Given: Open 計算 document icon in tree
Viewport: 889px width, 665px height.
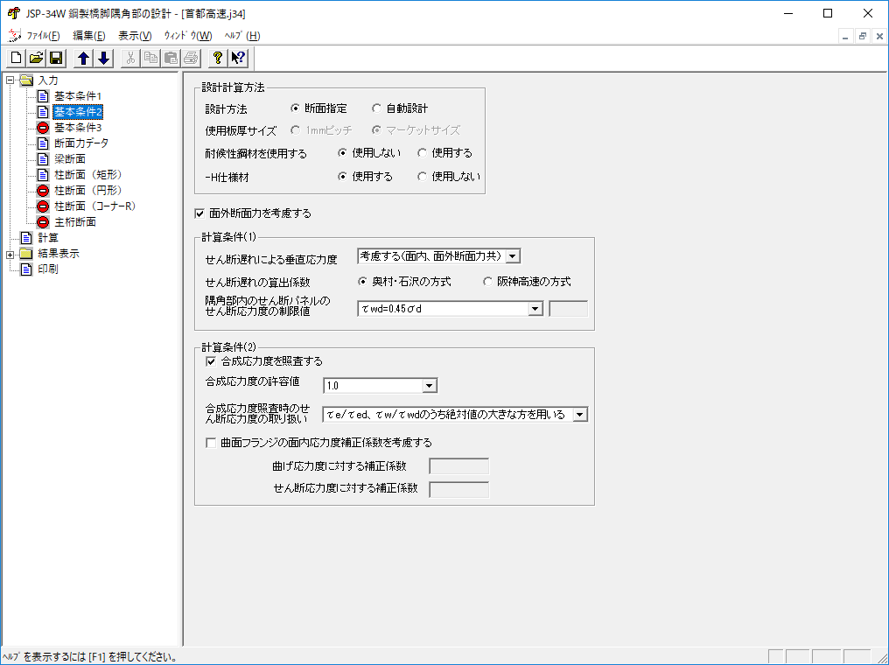Looking at the screenshot, I should tap(25, 238).
